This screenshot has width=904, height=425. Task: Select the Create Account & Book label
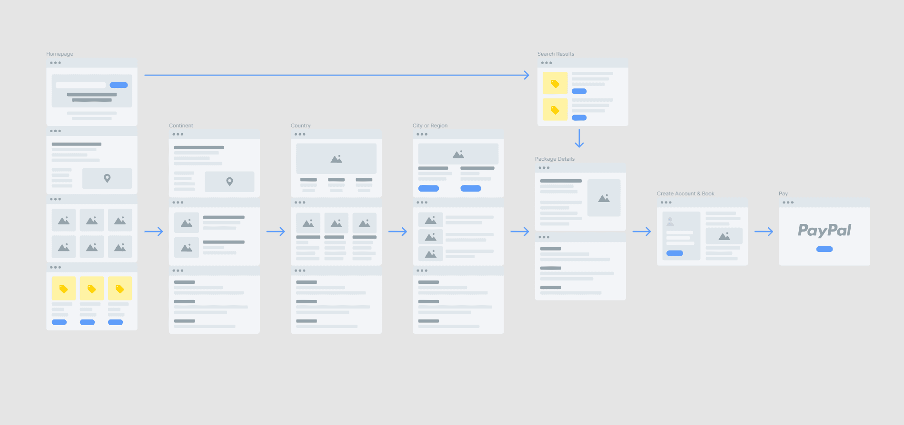[x=685, y=193]
